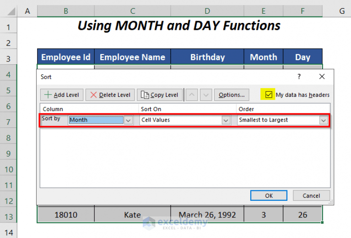Image resolution: width=351 pixels, height=238 pixels.
Task: Click Day value 26 in row 13
Action: point(302,215)
